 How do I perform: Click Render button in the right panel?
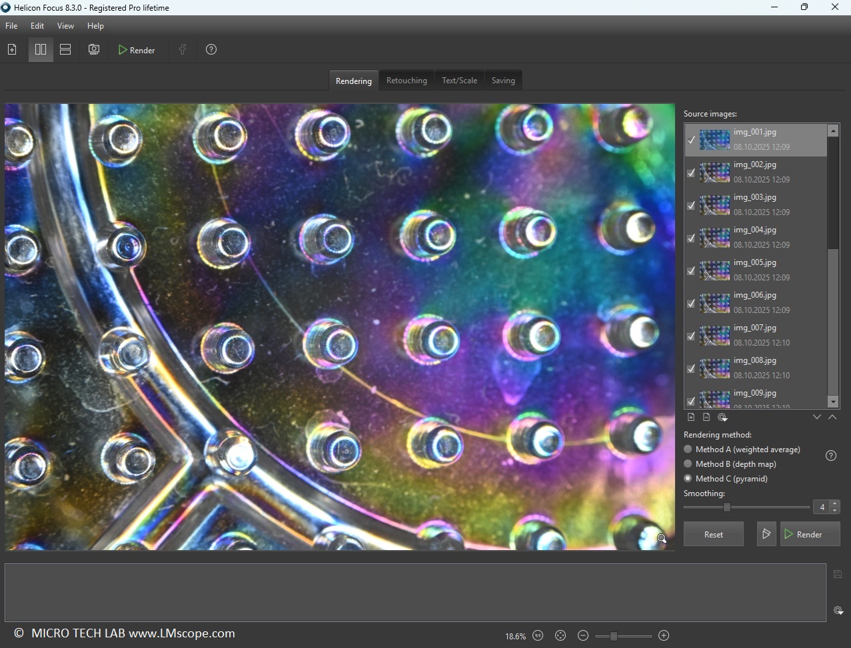point(810,534)
